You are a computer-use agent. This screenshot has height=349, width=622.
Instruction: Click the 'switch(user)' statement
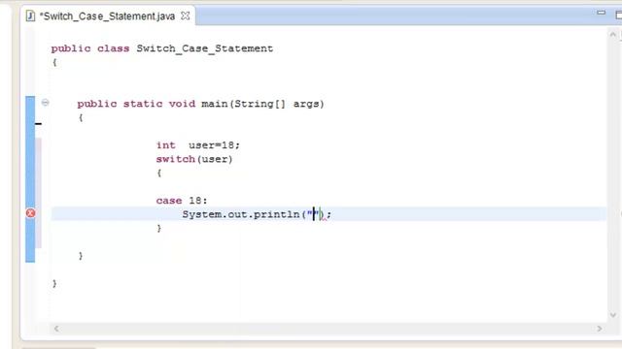coord(194,159)
